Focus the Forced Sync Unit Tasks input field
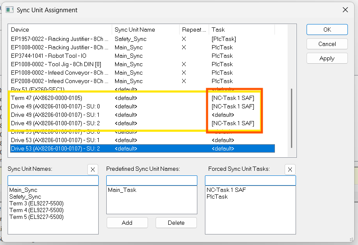This screenshot has width=358, height=245. pos(250,180)
